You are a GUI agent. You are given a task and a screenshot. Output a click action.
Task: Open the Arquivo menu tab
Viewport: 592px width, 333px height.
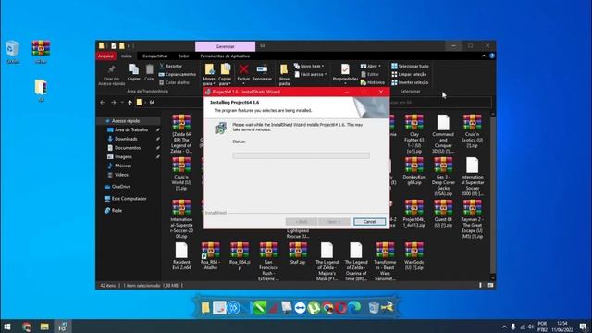(x=105, y=55)
